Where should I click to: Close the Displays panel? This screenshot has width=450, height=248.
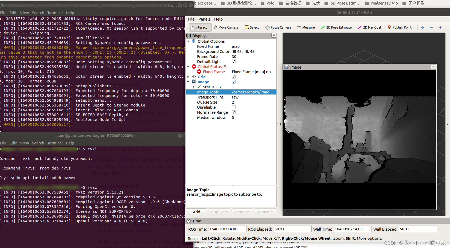274,35
